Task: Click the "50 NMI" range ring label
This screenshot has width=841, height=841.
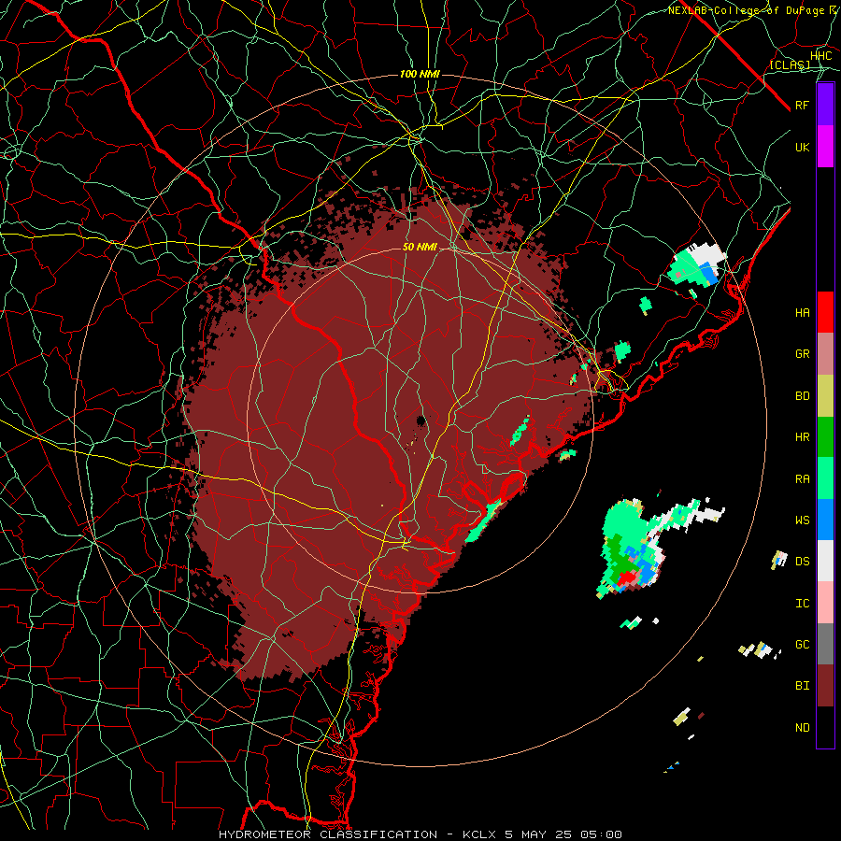Action: click(420, 247)
